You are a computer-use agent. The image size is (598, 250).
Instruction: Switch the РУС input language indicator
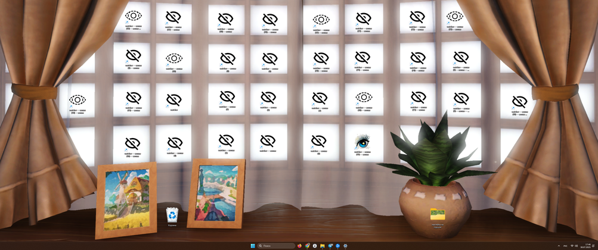coord(565,246)
